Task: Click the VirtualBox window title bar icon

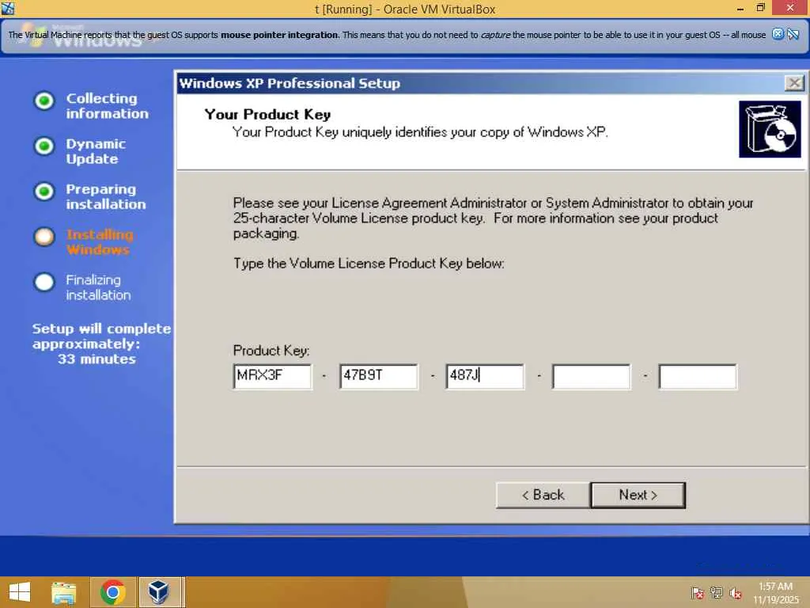Action: pos(8,8)
